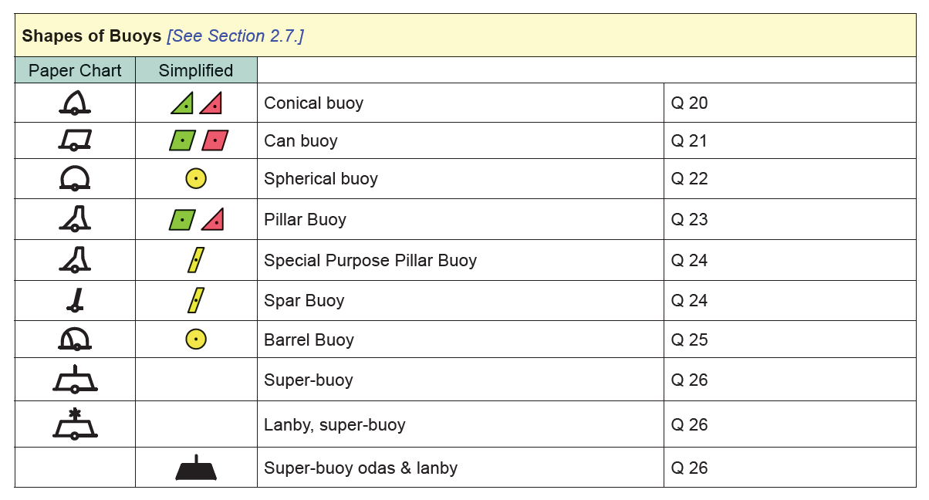Click the black super-buoy odas simplified symbol
The width and height of the screenshot is (929, 500).
196,468
